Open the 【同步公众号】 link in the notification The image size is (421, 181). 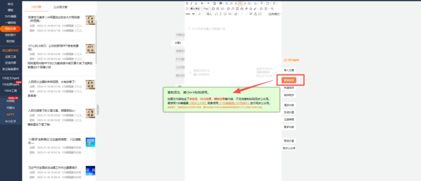tap(198, 103)
